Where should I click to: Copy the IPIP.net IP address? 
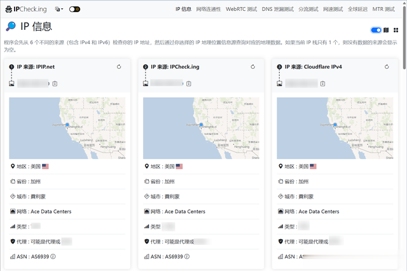55,83
